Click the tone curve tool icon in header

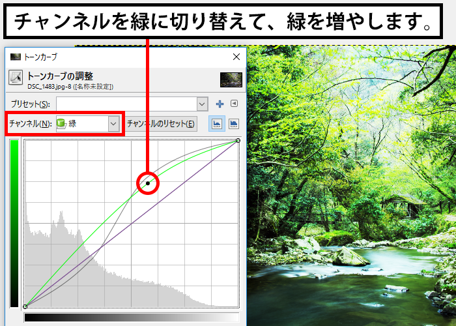[x=16, y=78]
